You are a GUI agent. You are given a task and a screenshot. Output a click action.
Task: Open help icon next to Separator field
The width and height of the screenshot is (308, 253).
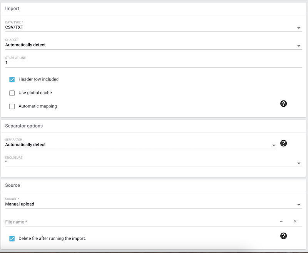click(x=283, y=143)
